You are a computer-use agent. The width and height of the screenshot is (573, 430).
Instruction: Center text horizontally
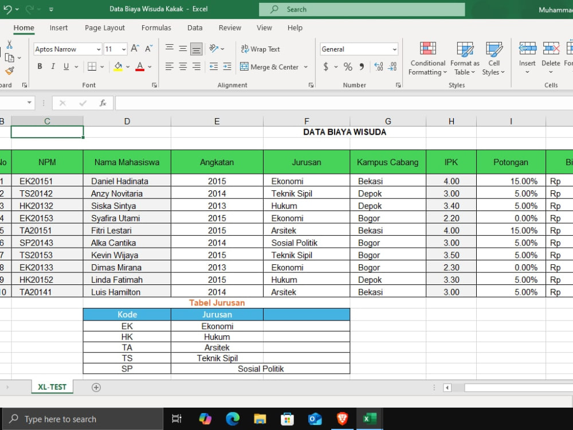[183, 67]
